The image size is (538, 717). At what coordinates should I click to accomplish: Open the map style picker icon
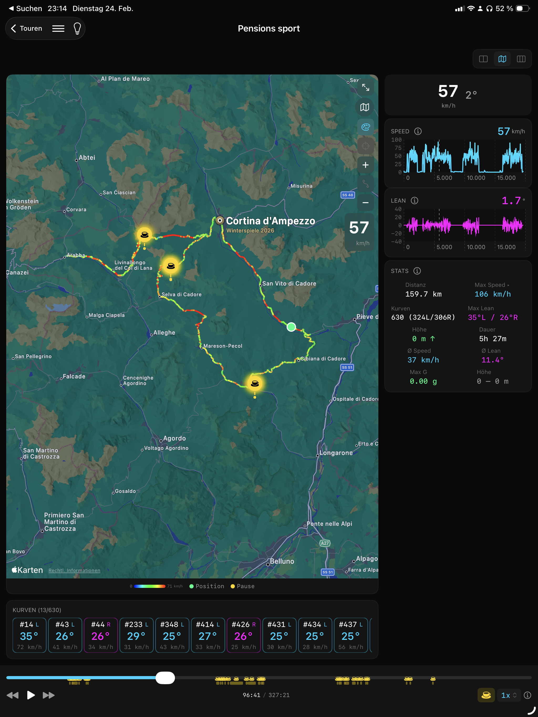tap(364, 107)
